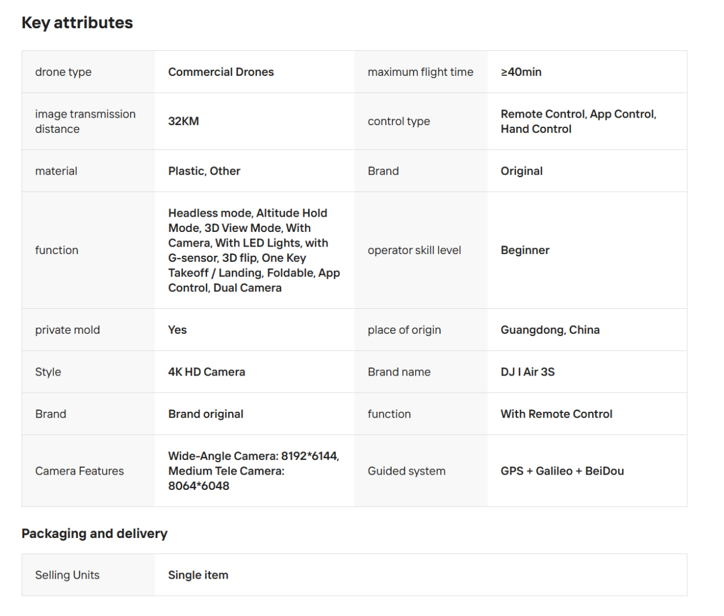This screenshot has height=616, width=724.
Task: Click the DJ I Air 3S brand name
Action: click(x=527, y=372)
